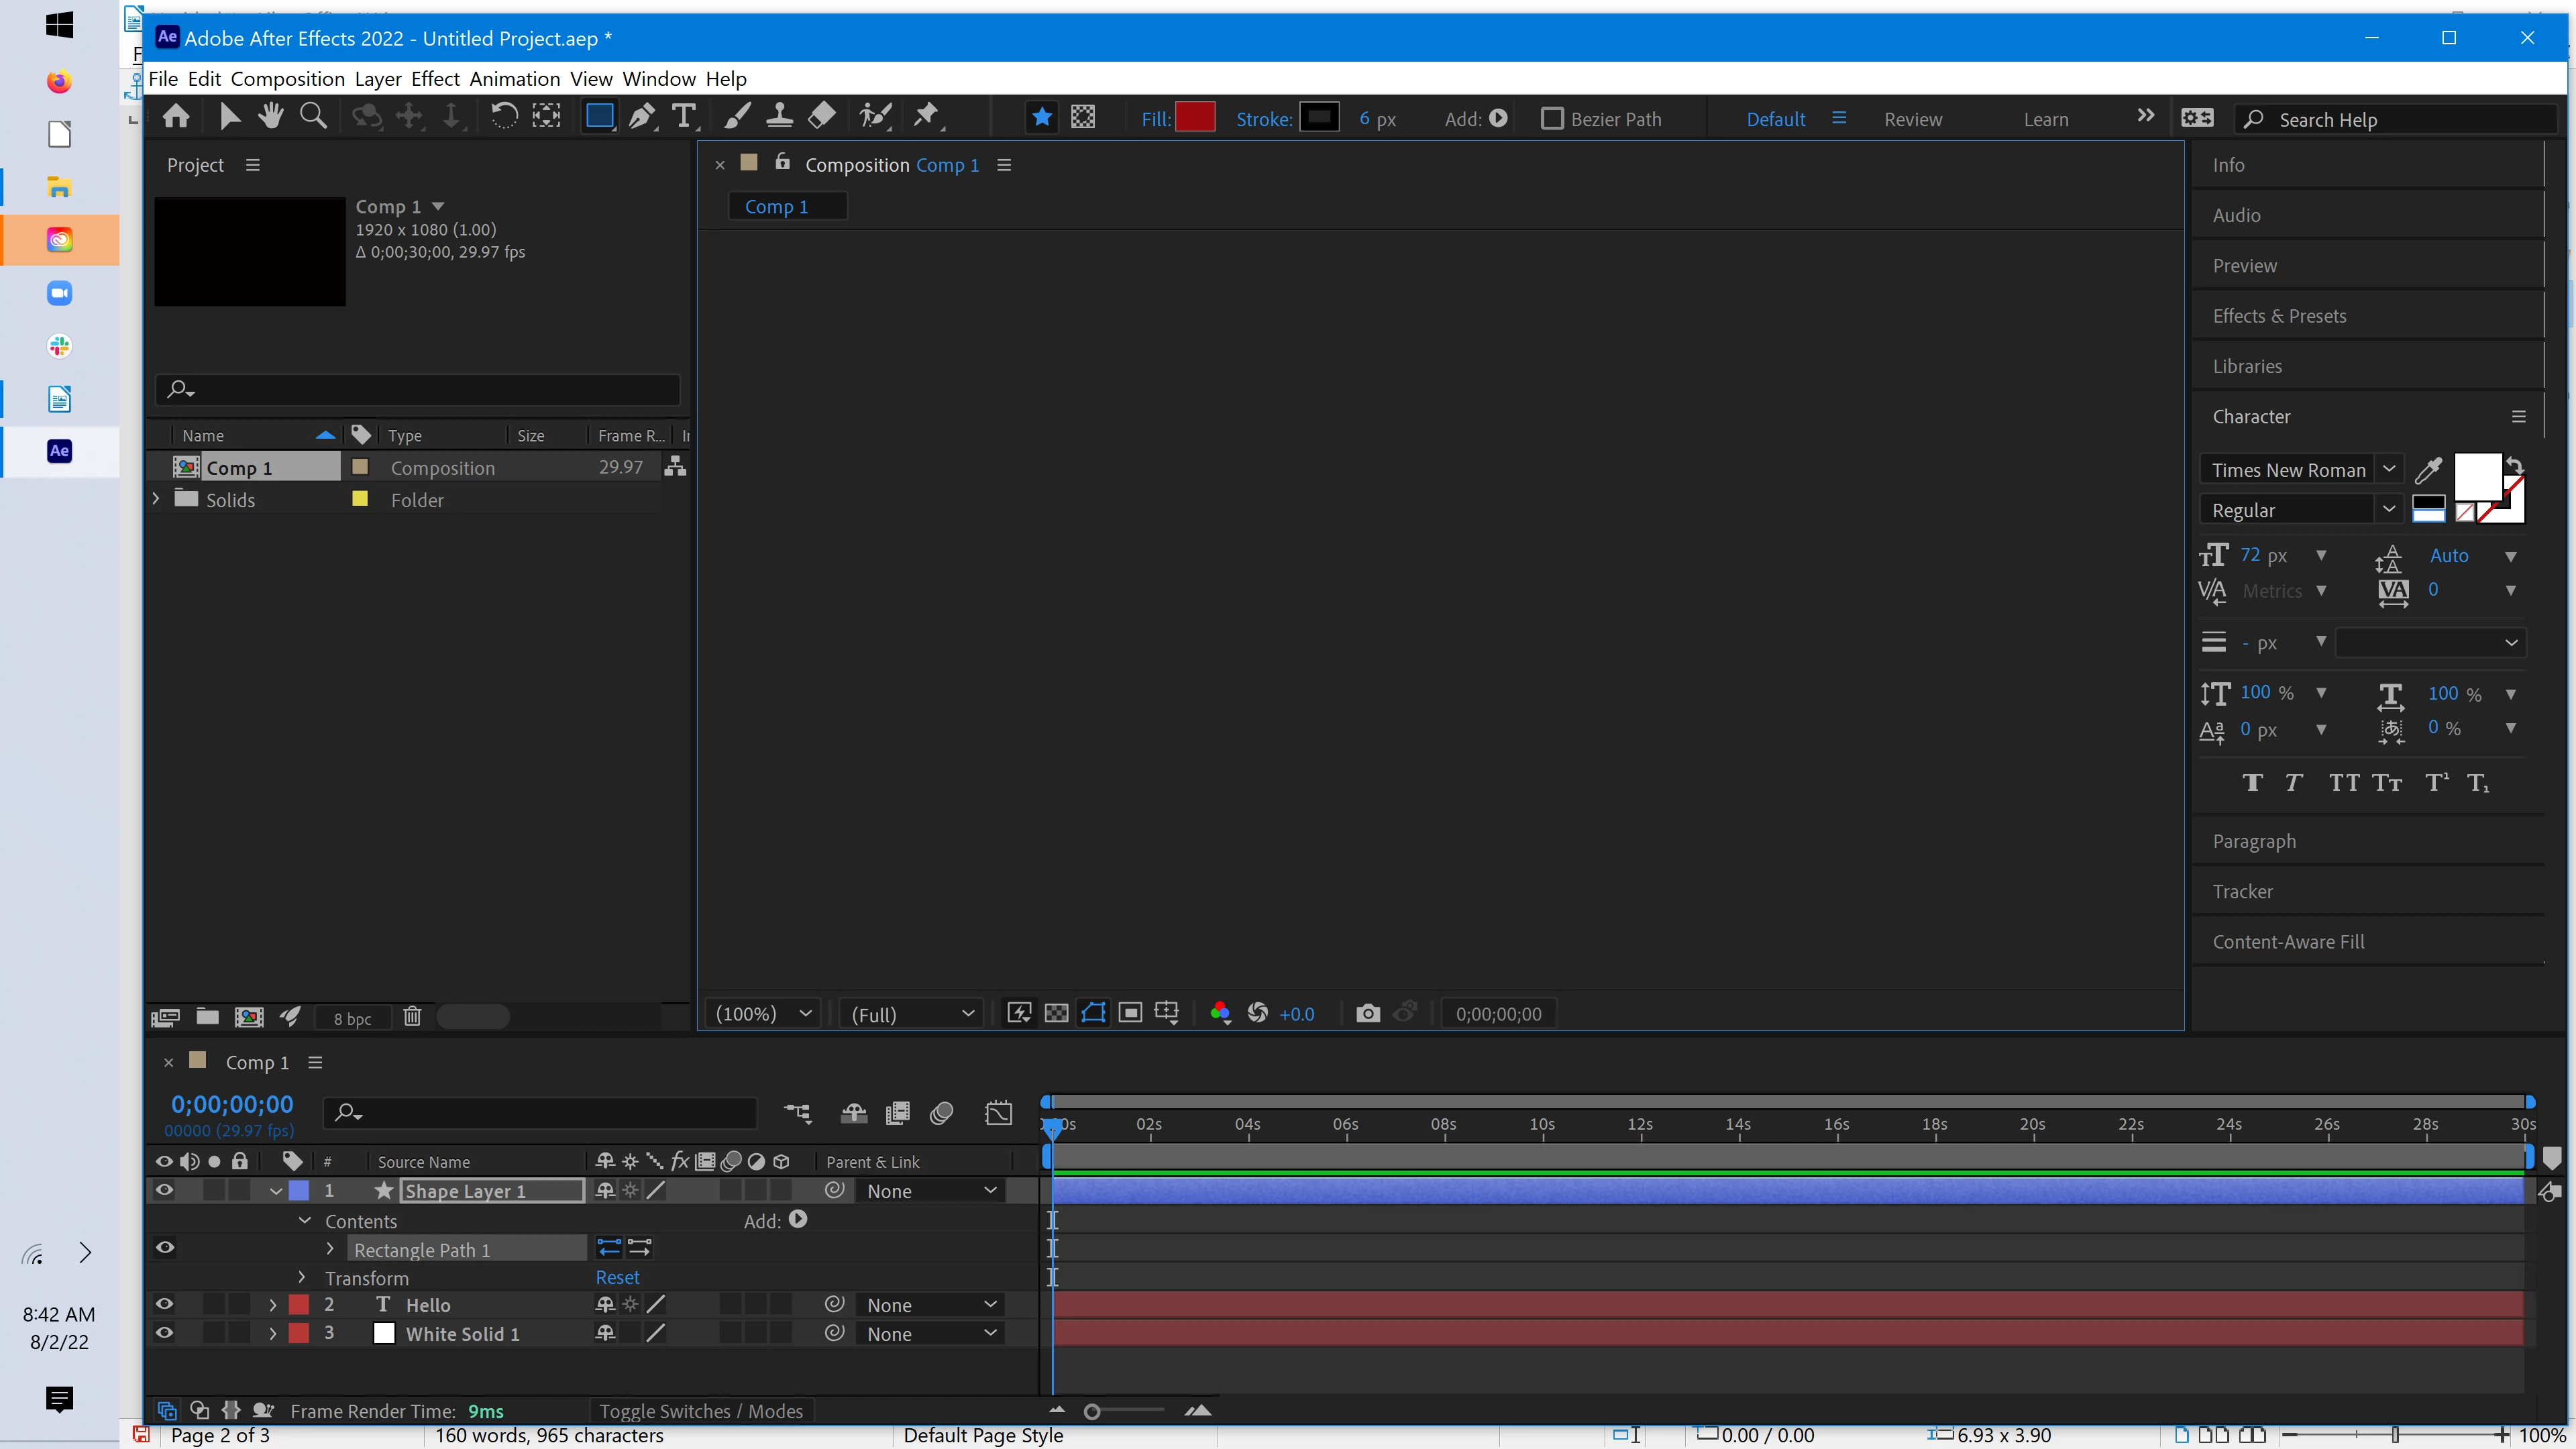This screenshot has height=1449, width=2576.
Task: Toggle visibility of White Solid 1 layer
Action: click(165, 1333)
